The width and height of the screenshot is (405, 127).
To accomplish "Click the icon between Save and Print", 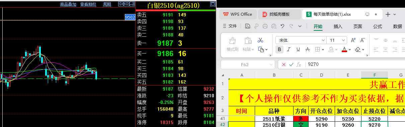I will pyautogui.click(x=256, y=26).
